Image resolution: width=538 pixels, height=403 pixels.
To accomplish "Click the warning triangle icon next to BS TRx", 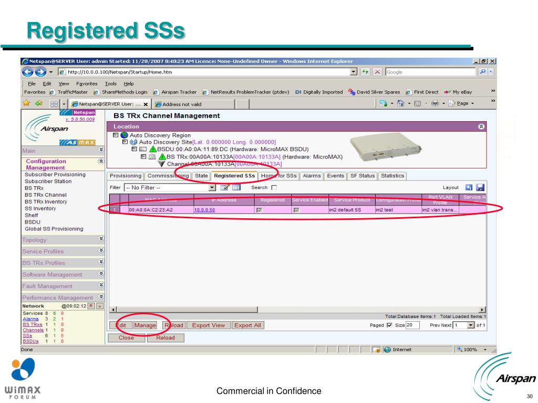I will click(x=162, y=156).
